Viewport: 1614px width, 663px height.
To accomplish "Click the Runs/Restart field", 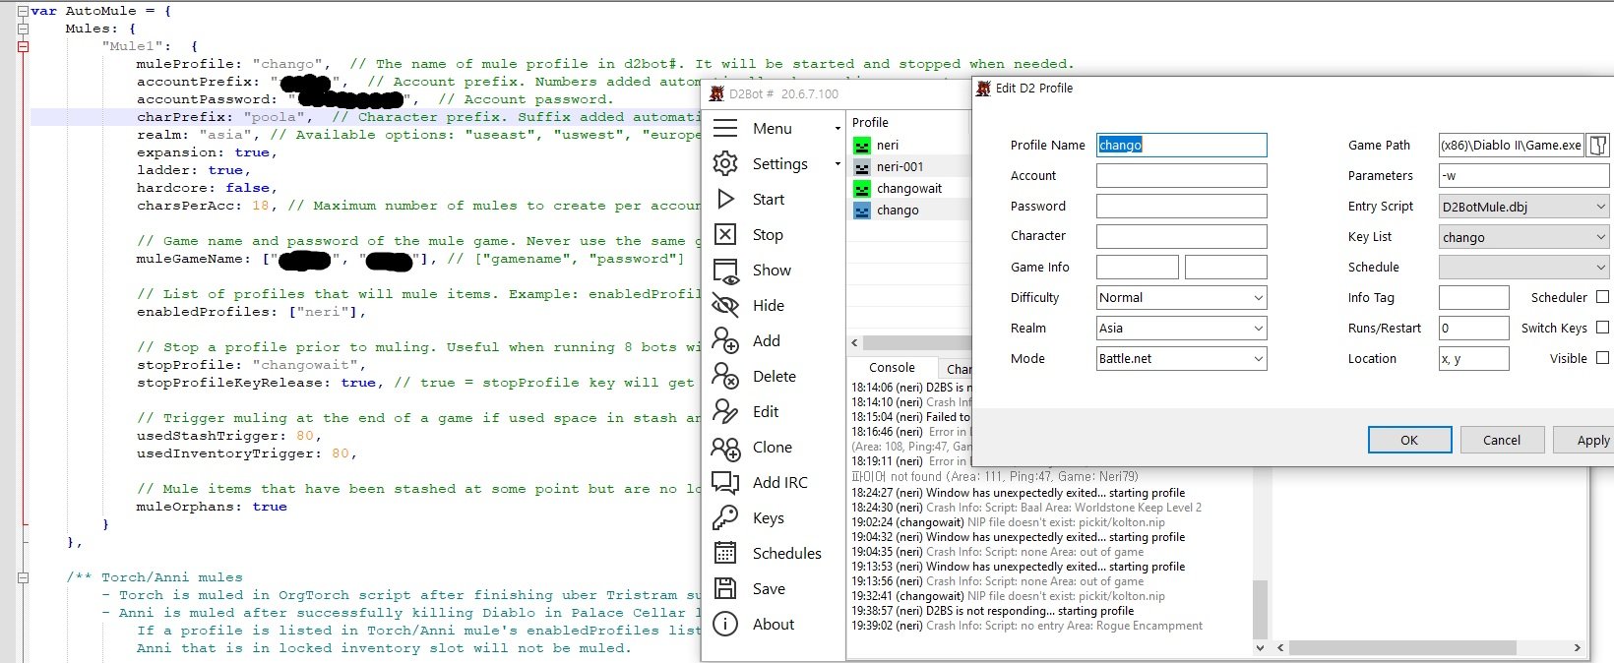I will [1473, 329].
